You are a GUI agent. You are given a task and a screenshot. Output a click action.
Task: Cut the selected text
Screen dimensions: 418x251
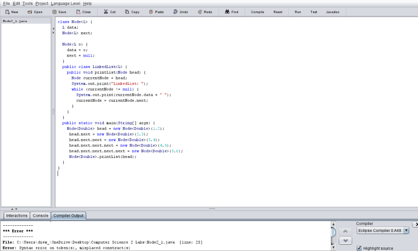(109, 12)
